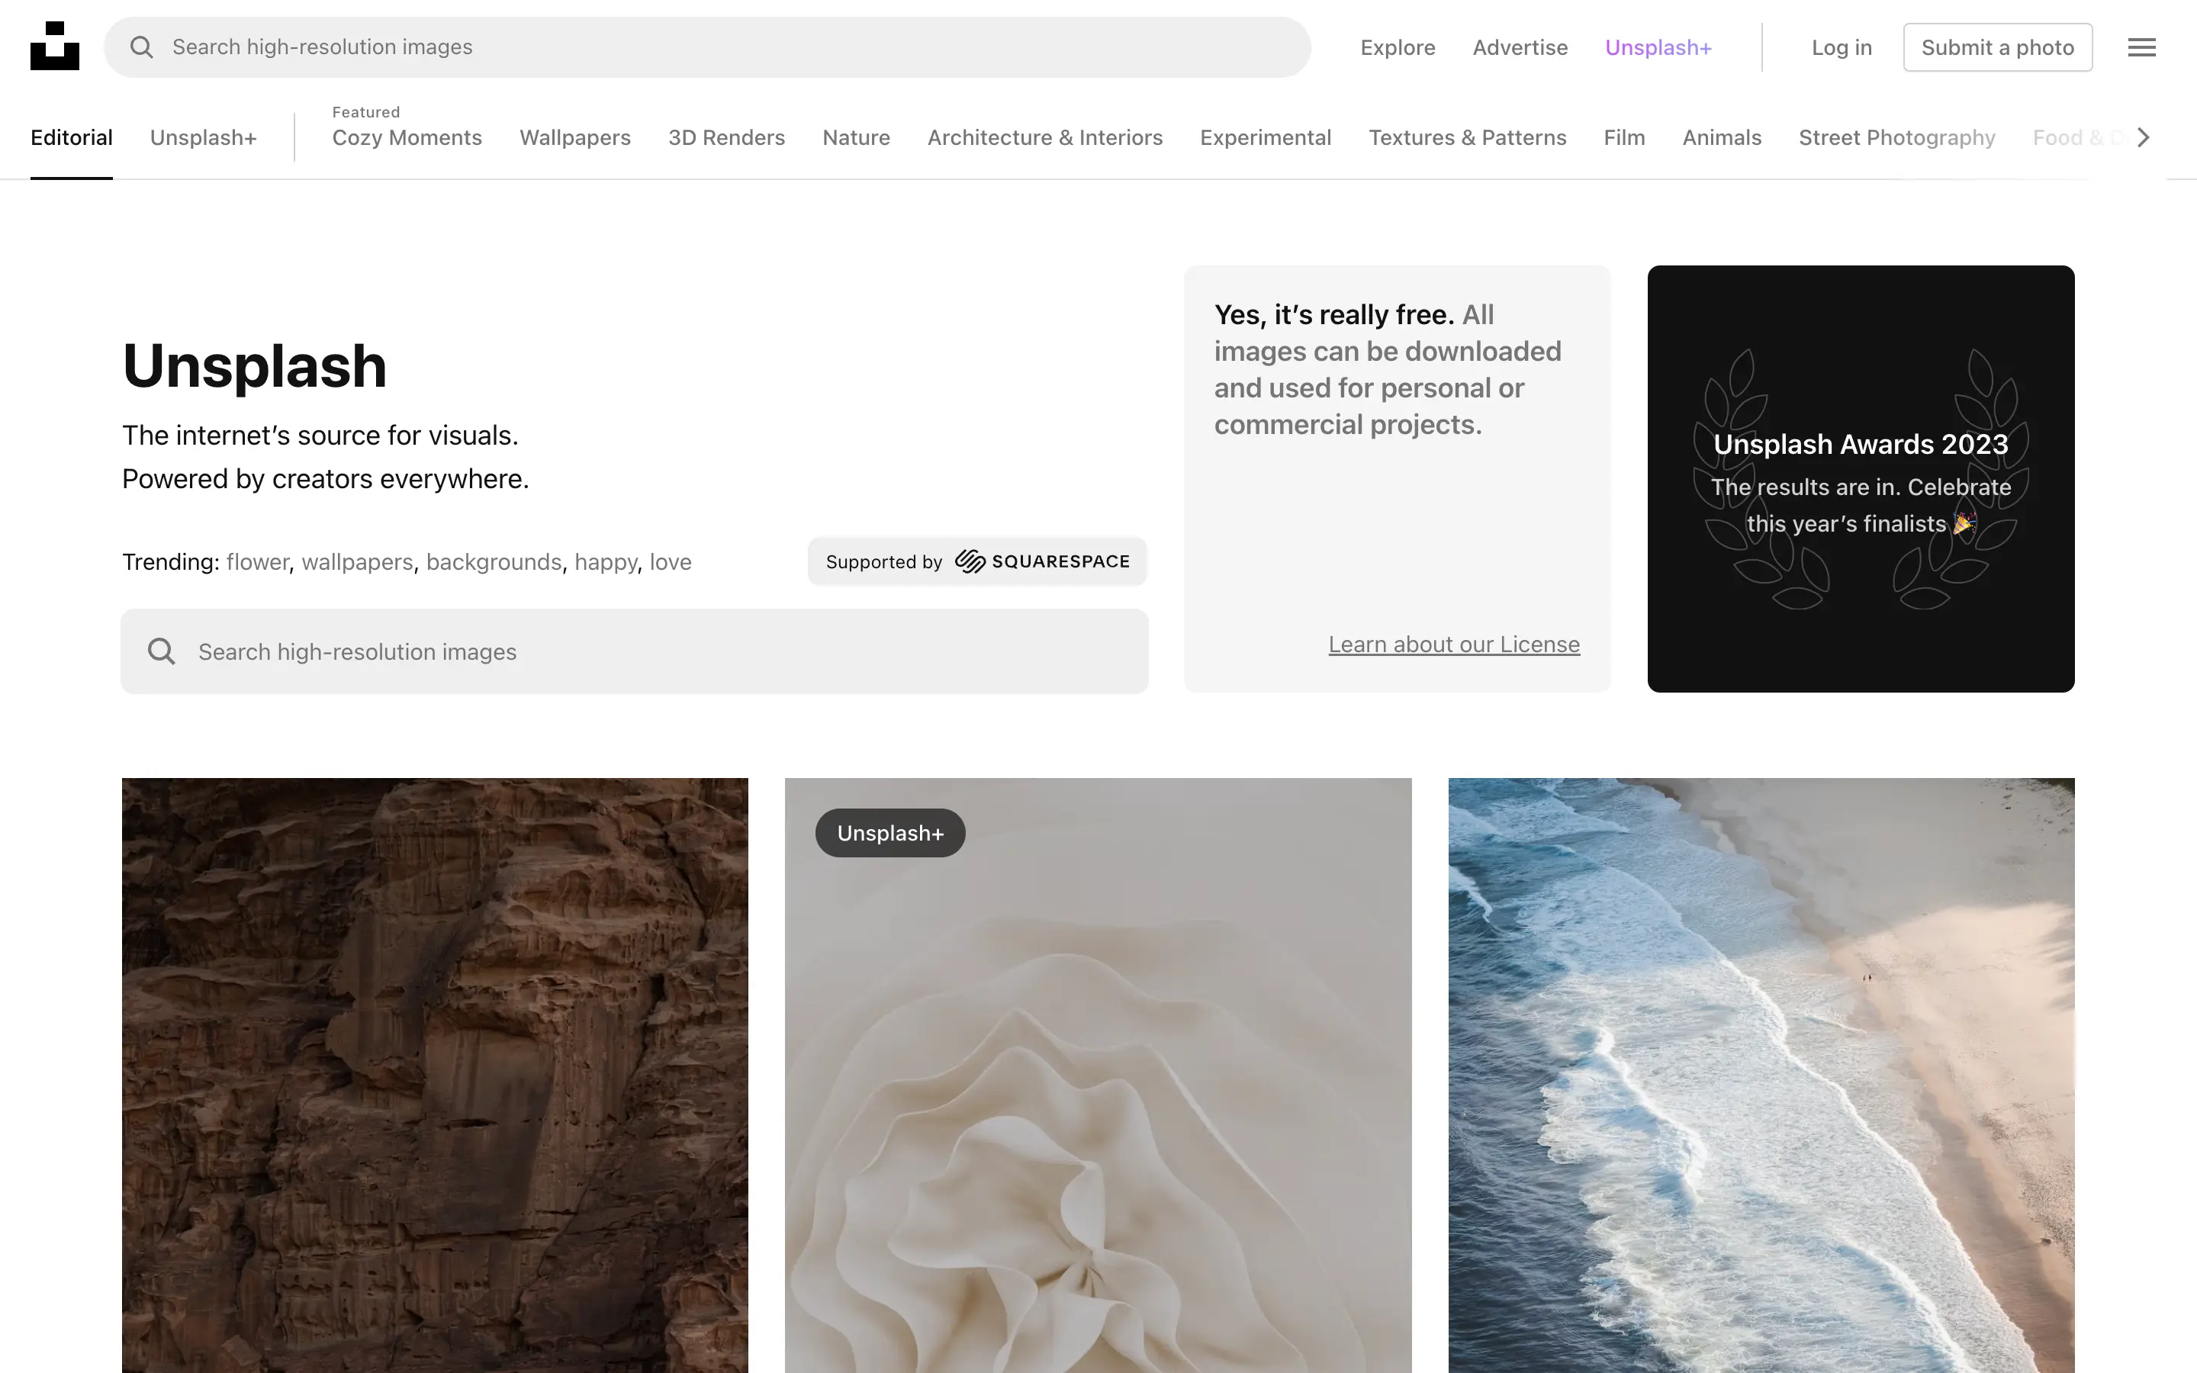
Task: Open the hamburger menu icon
Action: pos(2141,47)
